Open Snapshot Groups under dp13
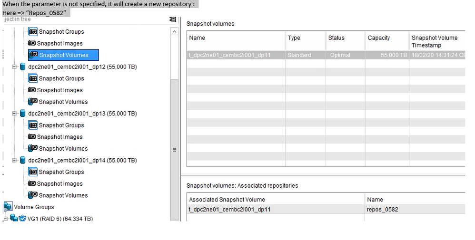Image resolution: width=475 pixels, height=240 pixels. [61, 125]
